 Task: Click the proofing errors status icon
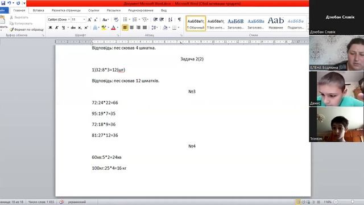[61, 202]
